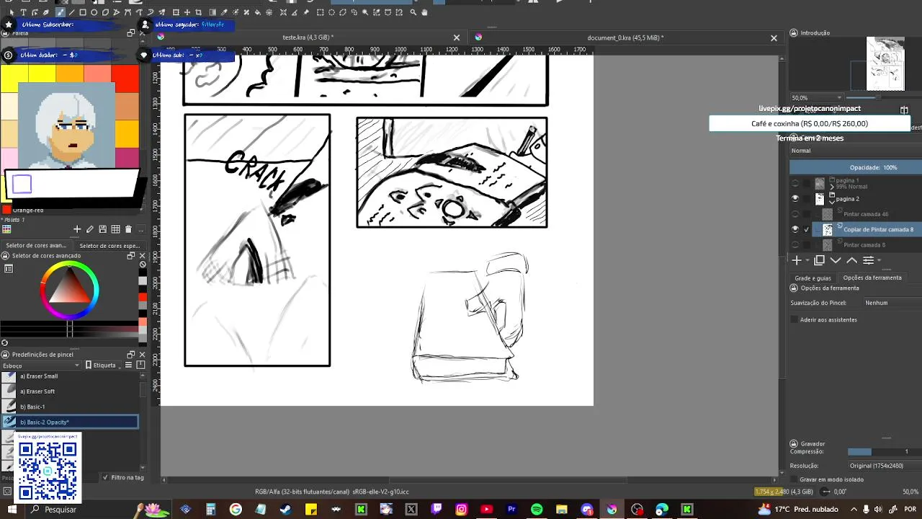Image resolution: width=922 pixels, height=519 pixels.
Task: Show the Pintar camada 8 layer
Action: coord(795,245)
